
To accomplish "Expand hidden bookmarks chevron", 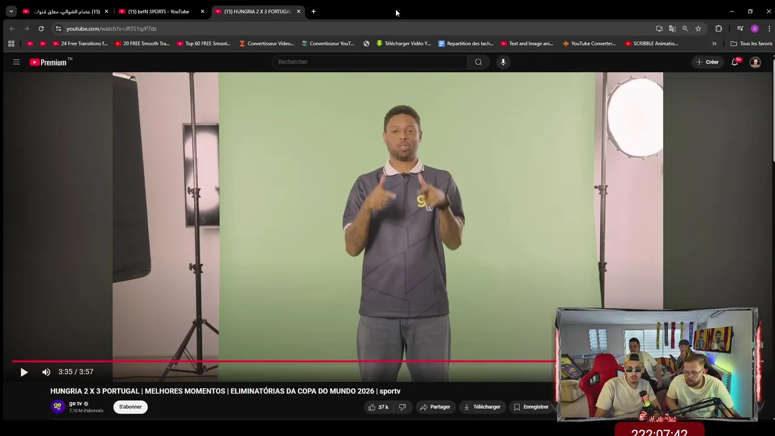I will pyautogui.click(x=714, y=44).
